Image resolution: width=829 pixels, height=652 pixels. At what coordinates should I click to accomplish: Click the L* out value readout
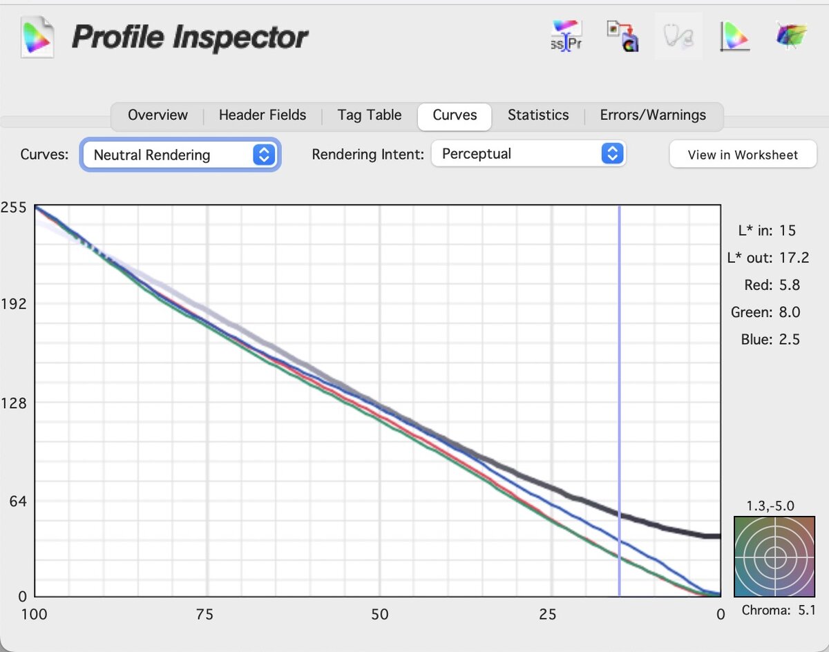(768, 258)
